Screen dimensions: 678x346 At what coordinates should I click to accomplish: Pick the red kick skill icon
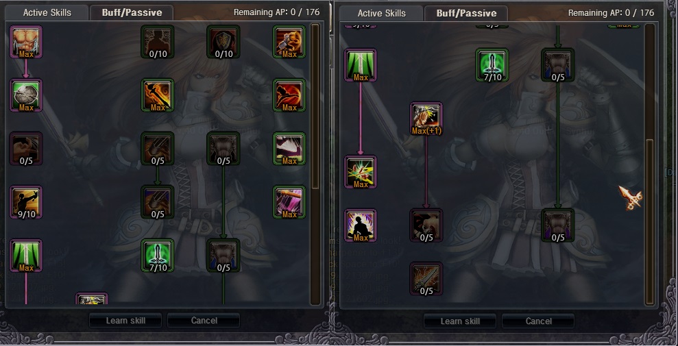(289, 95)
